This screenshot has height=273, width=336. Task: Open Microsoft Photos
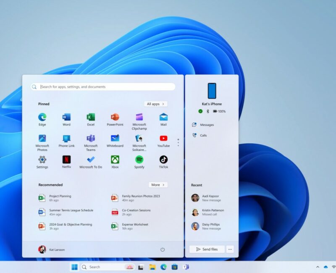[42, 143]
